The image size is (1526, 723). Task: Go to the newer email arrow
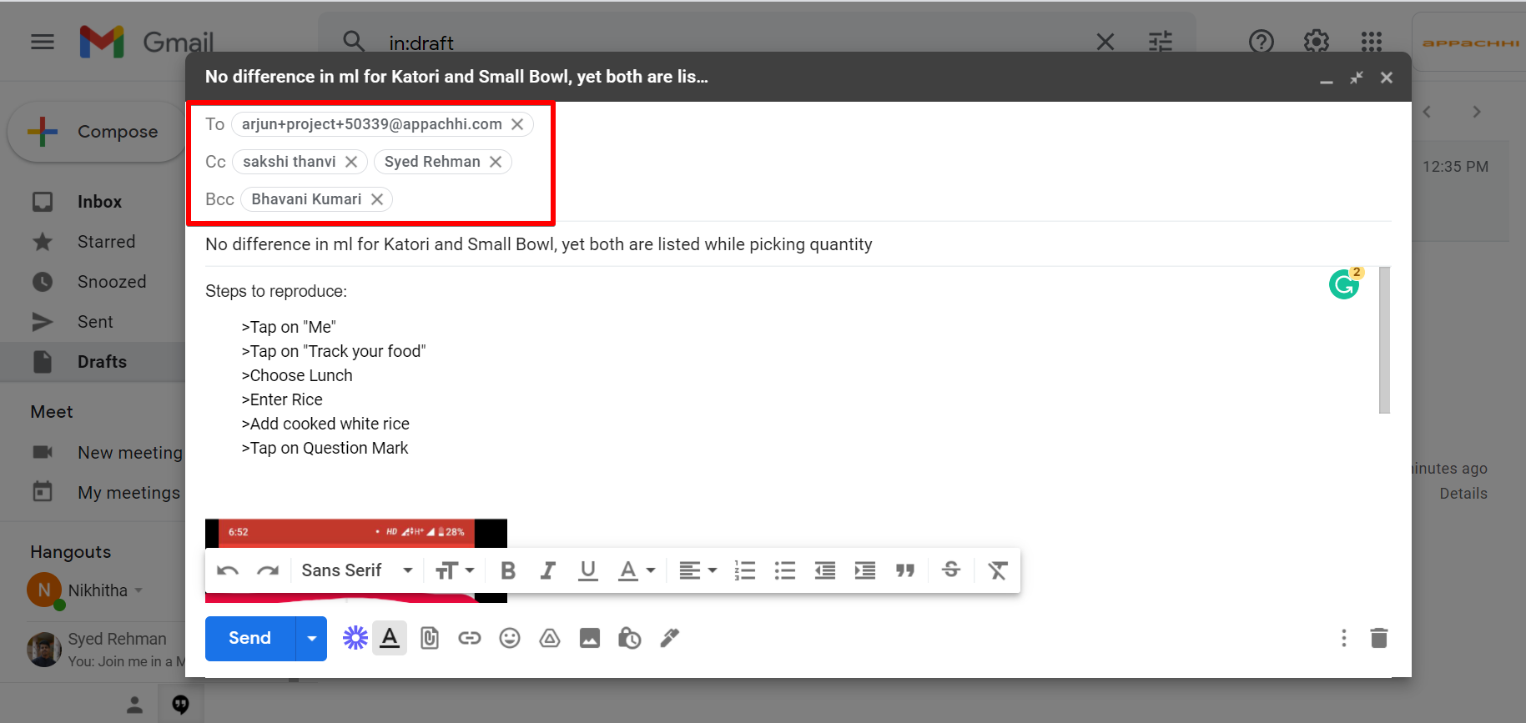pos(1428,112)
